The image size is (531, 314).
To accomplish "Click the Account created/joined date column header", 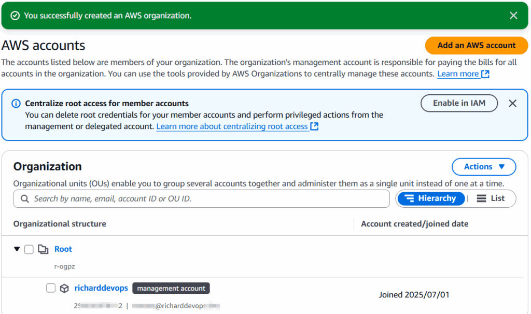I will (x=414, y=224).
